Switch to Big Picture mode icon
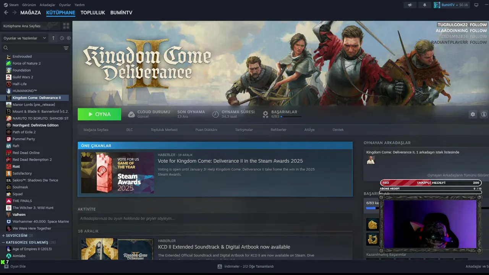This screenshot has width=489, height=275. 476,5
